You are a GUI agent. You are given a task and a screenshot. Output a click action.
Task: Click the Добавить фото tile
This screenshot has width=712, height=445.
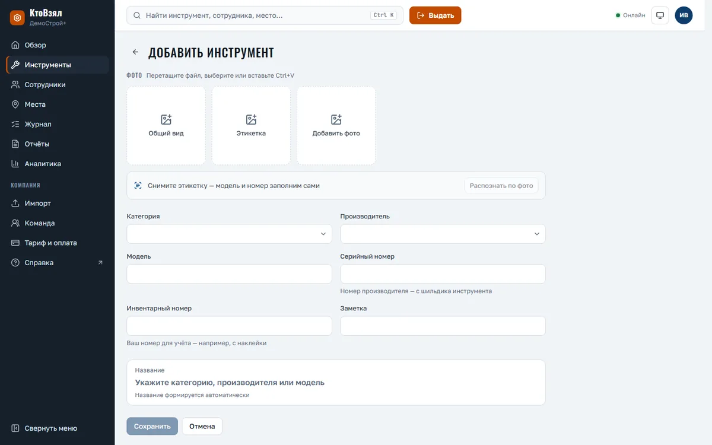click(336, 126)
